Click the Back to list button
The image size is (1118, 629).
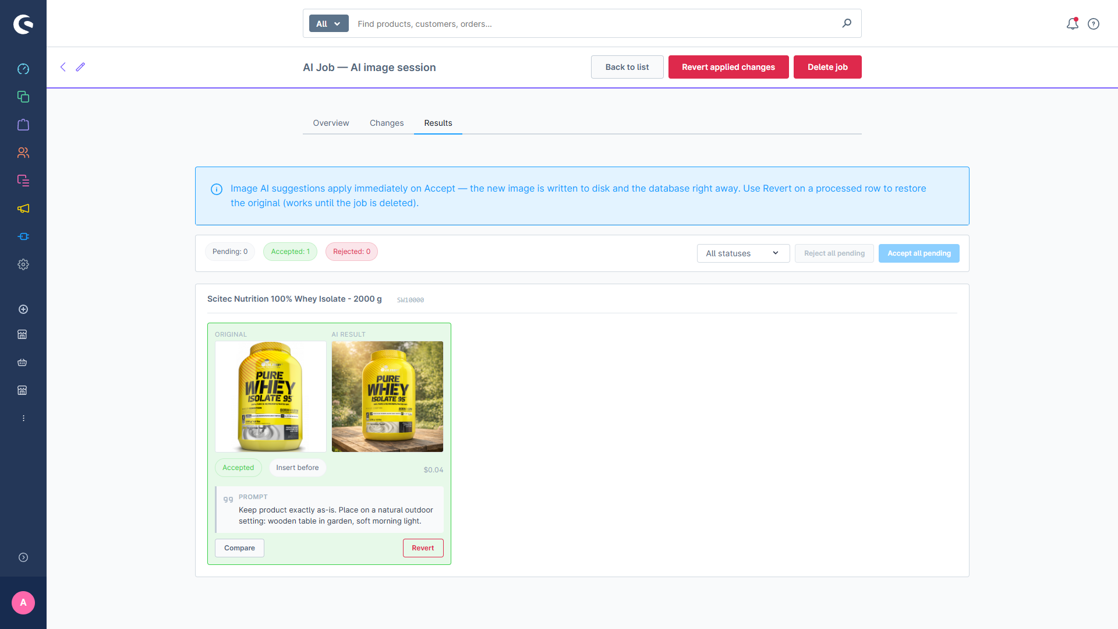click(x=627, y=67)
